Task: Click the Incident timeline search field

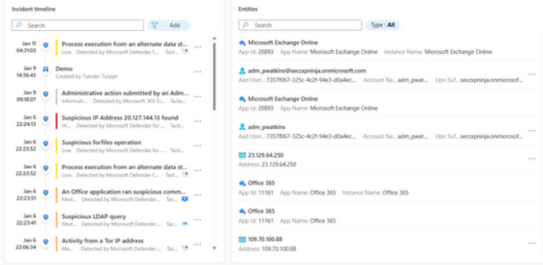Action: pos(82,25)
